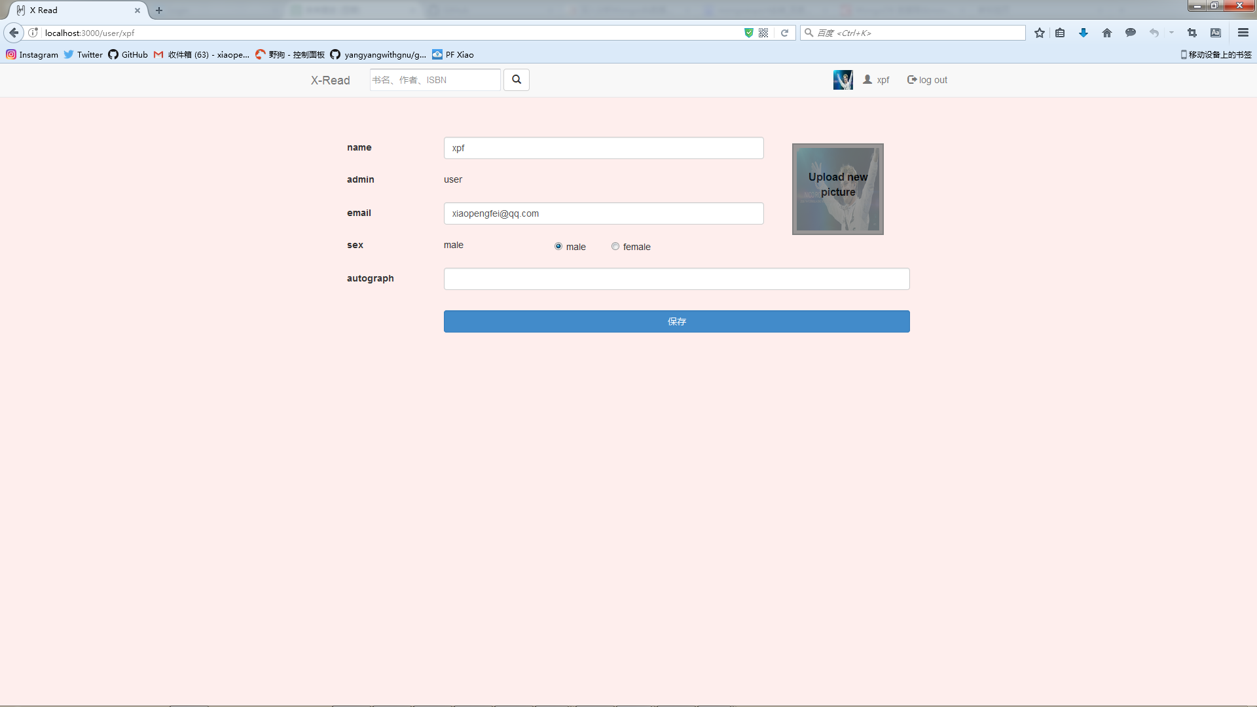The height and width of the screenshot is (707, 1257).
Task: Click the blue 保存 save button
Action: click(676, 321)
